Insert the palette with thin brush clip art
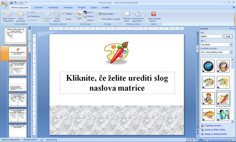Screen dimensions: 236x142 tap(208, 82)
